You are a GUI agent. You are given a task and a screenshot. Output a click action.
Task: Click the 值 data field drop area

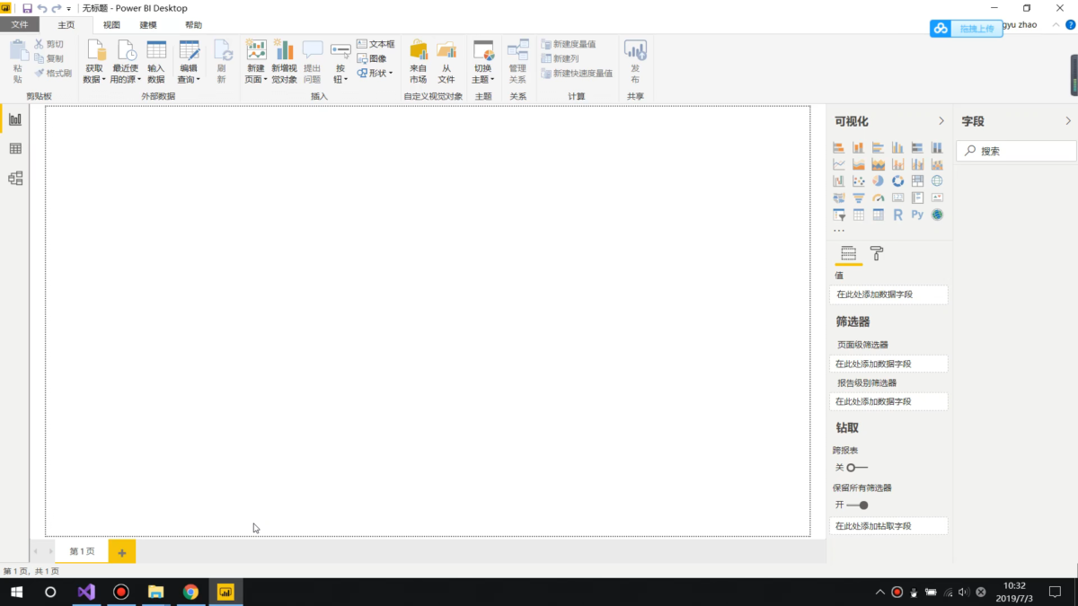tap(888, 294)
